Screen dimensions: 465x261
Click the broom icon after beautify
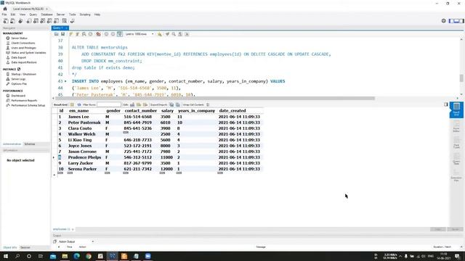pos(167,34)
